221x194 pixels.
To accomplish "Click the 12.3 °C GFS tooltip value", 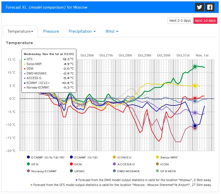I will pyautogui.click(x=68, y=59).
